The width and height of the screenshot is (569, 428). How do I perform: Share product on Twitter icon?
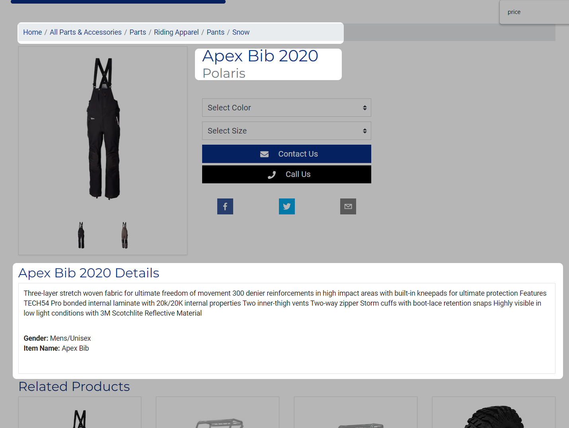click(287, 206)
